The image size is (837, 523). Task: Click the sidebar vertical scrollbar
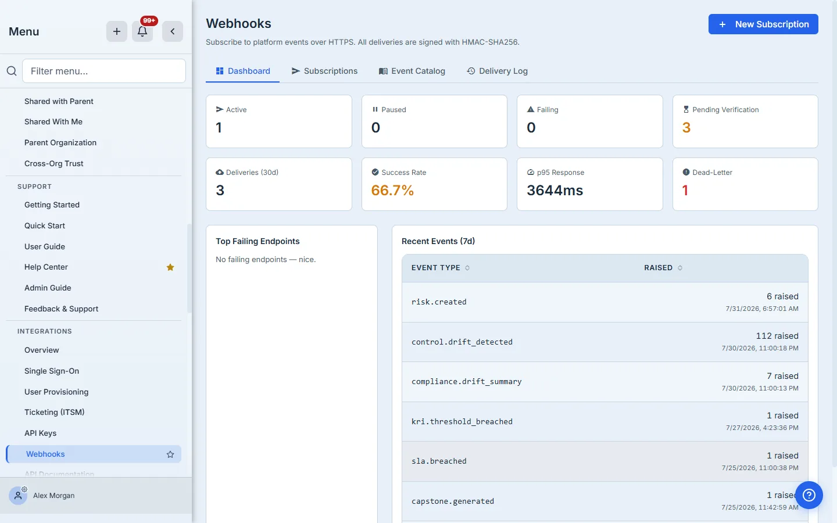coord(189,268)
